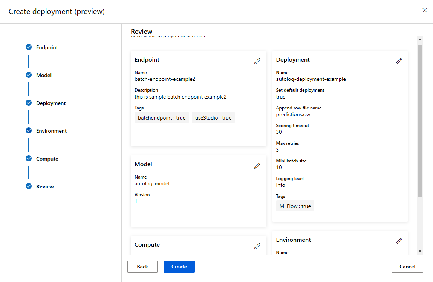Open the Compute card edit pencil
This screenshot has width=433, height=282.
pyautogui.click(x=257, y=246)
